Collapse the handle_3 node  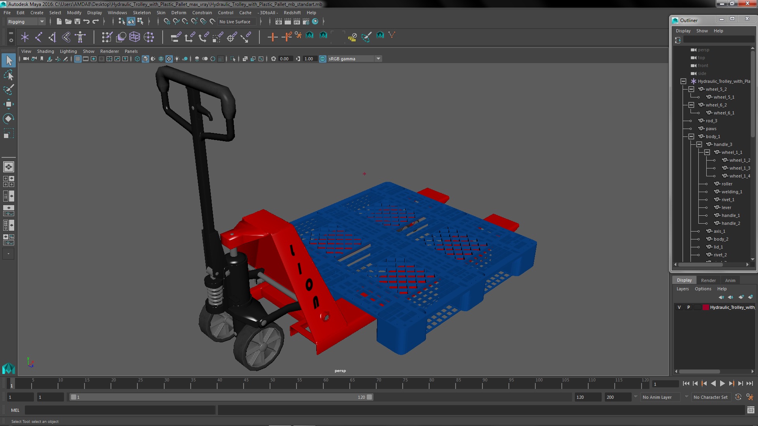pos(699,144)
